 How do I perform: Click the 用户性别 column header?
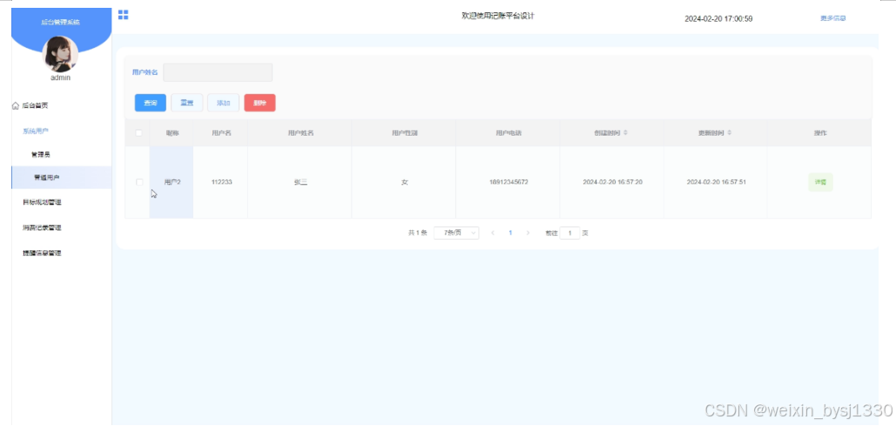[405, 133]
